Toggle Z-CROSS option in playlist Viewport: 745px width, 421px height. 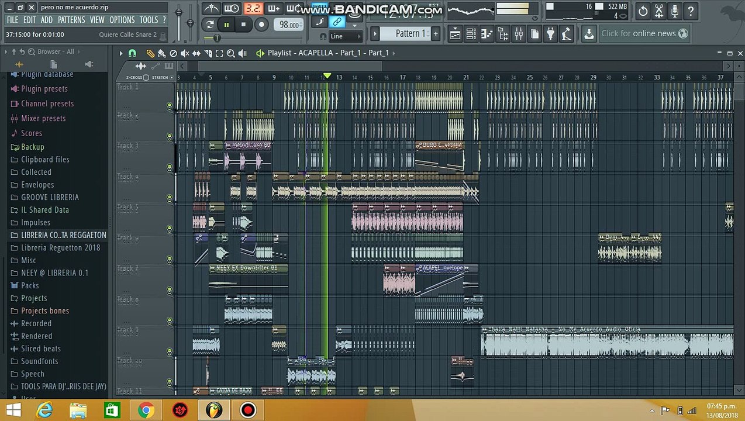146,78
